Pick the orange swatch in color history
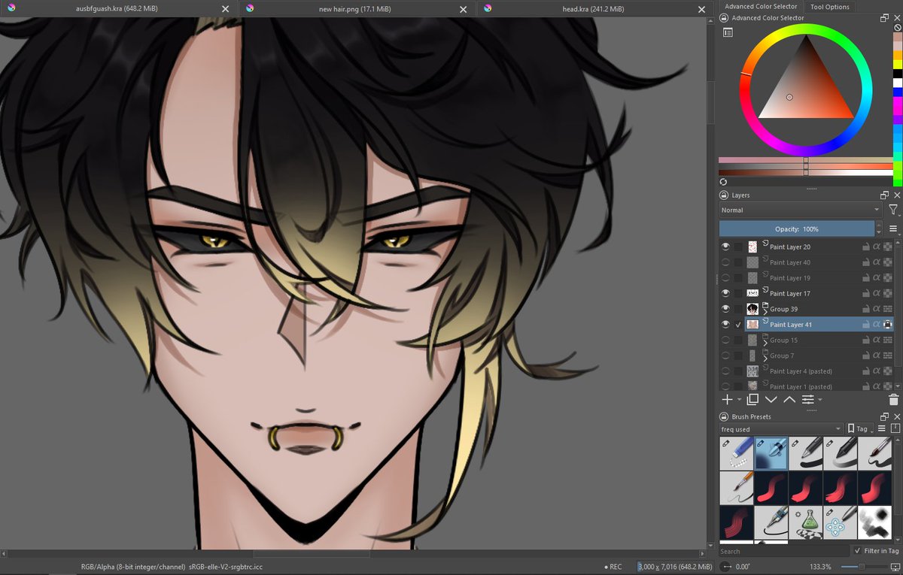 coord(897,56)
